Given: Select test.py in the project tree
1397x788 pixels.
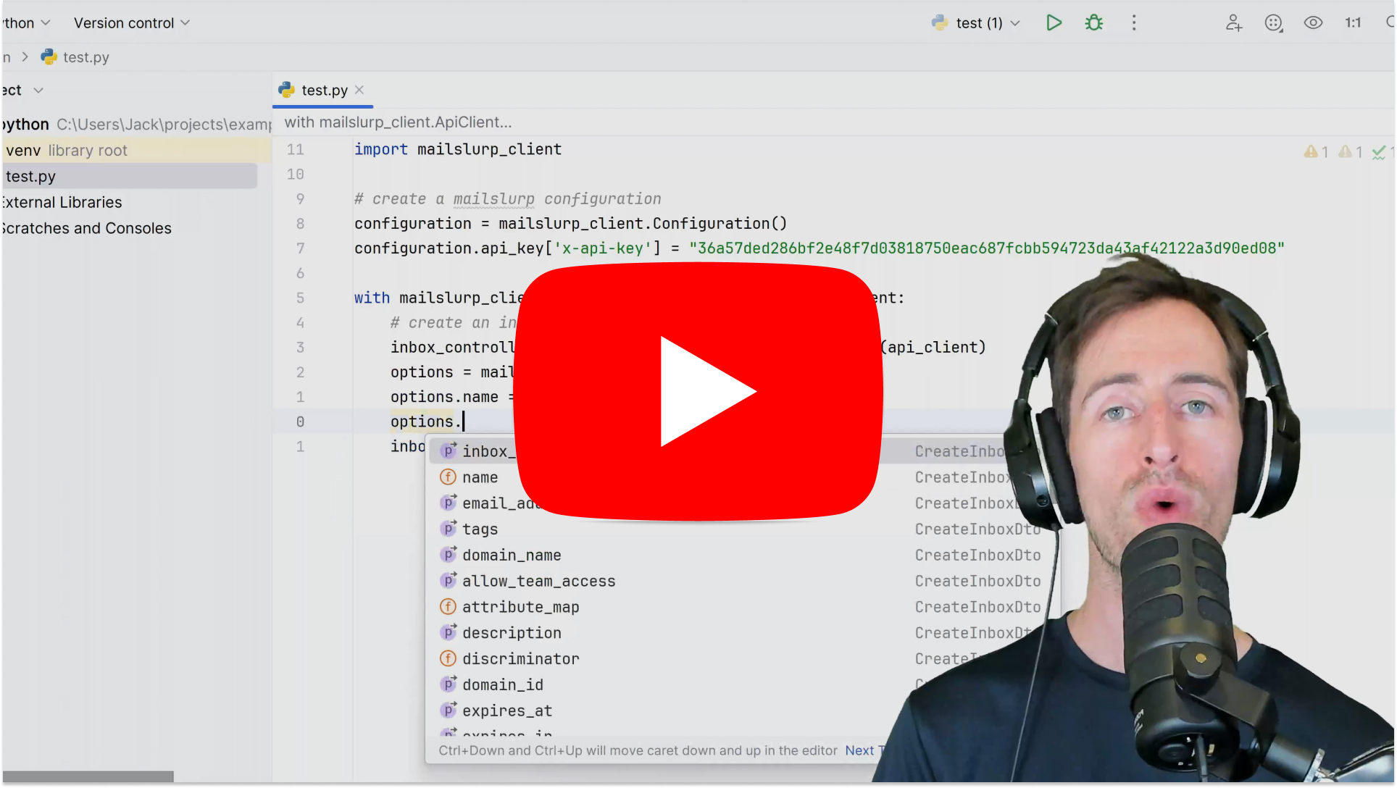Looking at the screenshot, I should 31,177.
